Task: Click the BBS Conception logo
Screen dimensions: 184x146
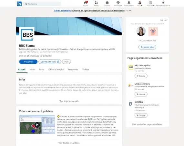Action: (x=131, y=67)
